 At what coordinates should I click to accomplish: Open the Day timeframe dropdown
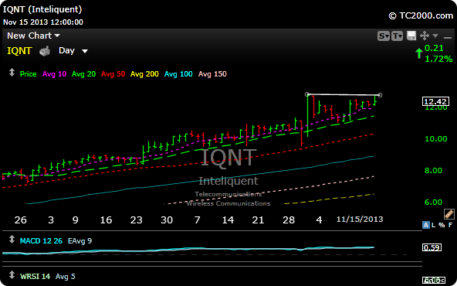click(x=73, y=51)
